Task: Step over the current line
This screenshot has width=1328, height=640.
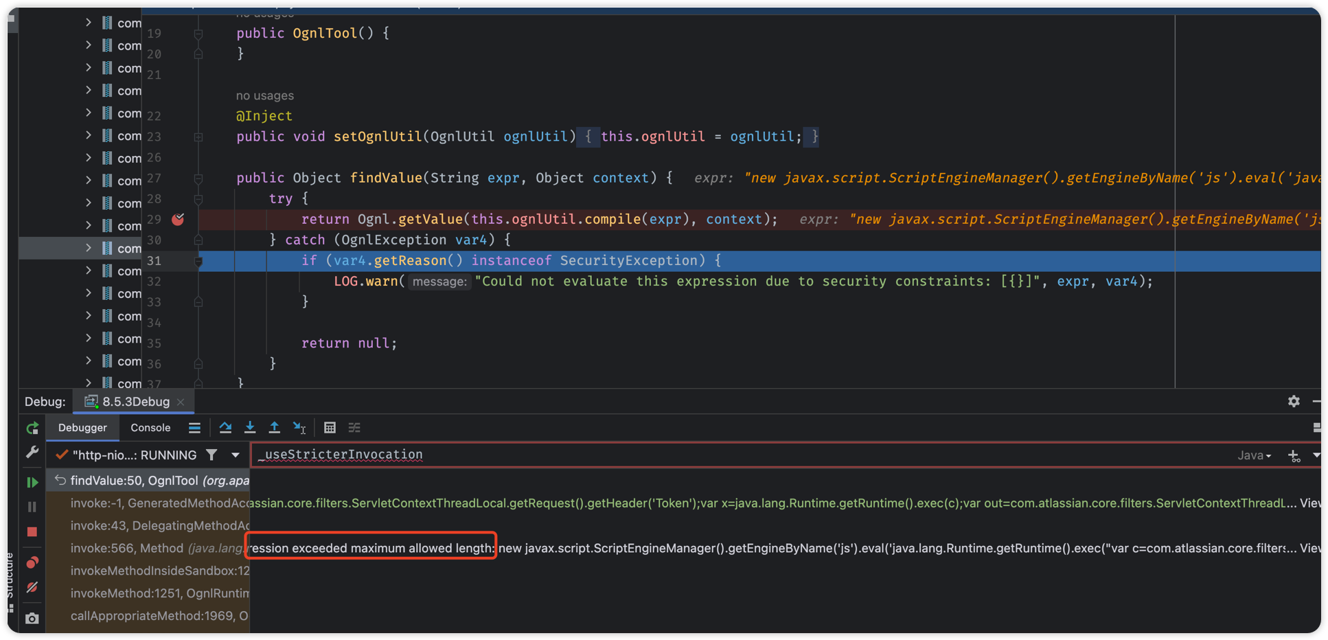Action: tap(225, 428)
